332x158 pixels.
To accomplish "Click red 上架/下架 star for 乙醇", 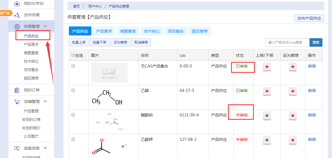I will point(267,91).
